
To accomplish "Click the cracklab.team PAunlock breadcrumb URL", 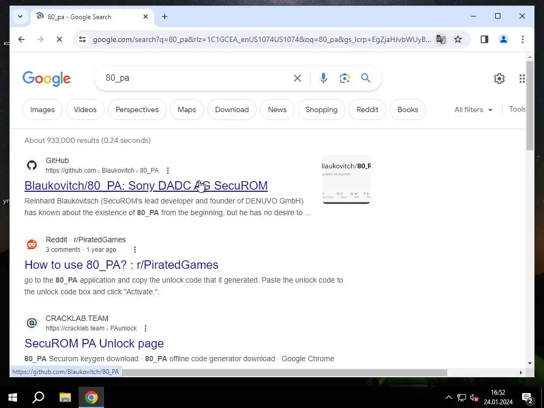I will pyautogui.click(x=91, y=328).
